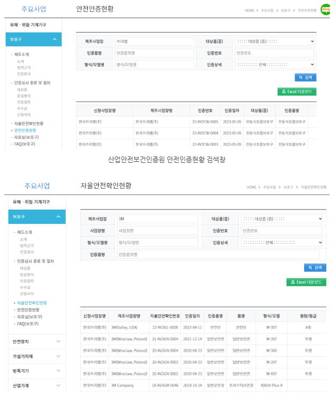Image resolution: width=331 pixels, height=396 pixels.
Task: Click the 3M Company manufacturer cell
Action: click(x=122, y=385)
